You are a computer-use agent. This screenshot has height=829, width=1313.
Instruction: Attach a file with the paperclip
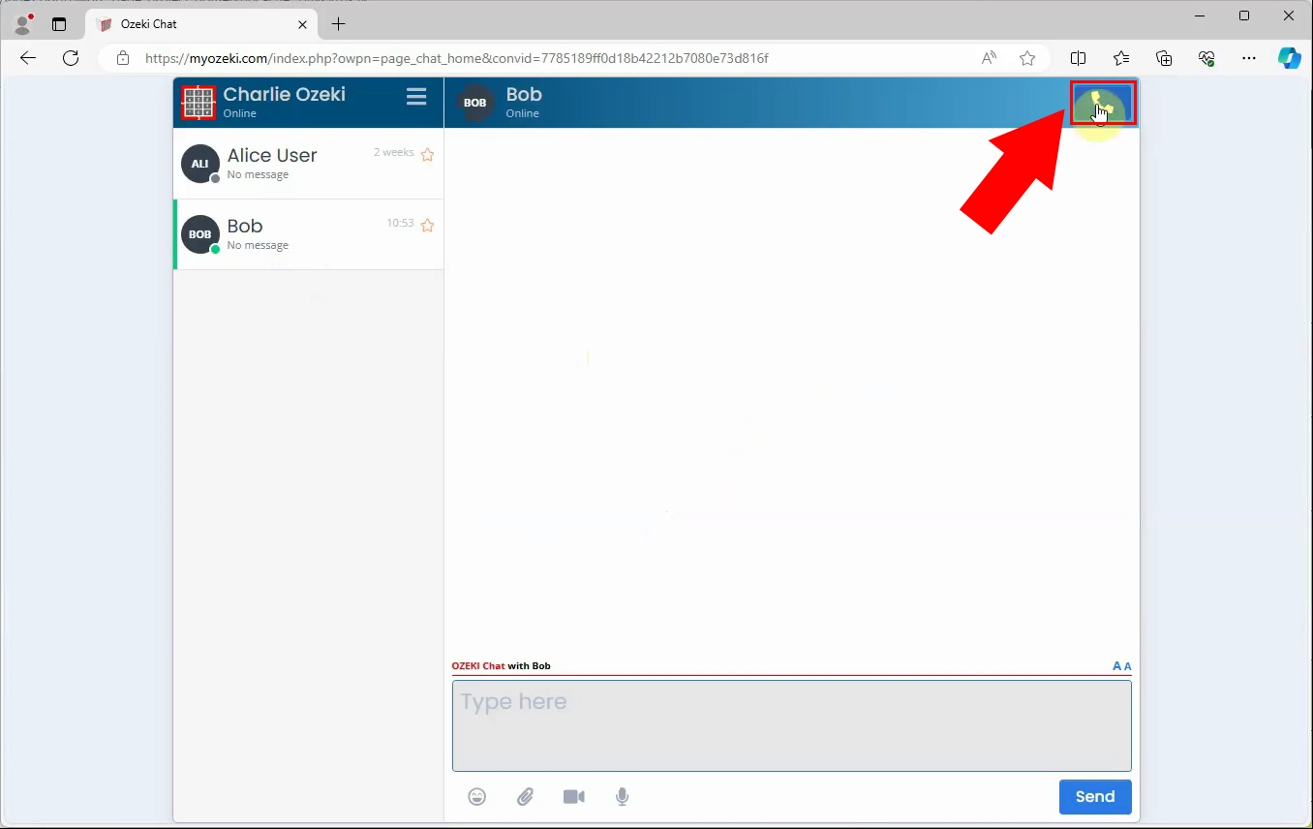(525, 796)
